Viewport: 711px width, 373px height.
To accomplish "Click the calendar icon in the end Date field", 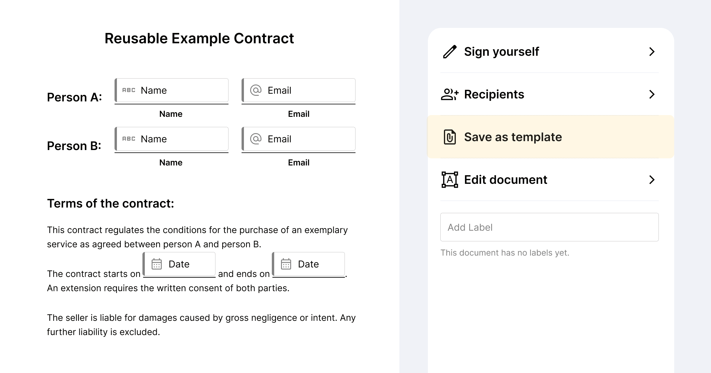I will 286,264.
